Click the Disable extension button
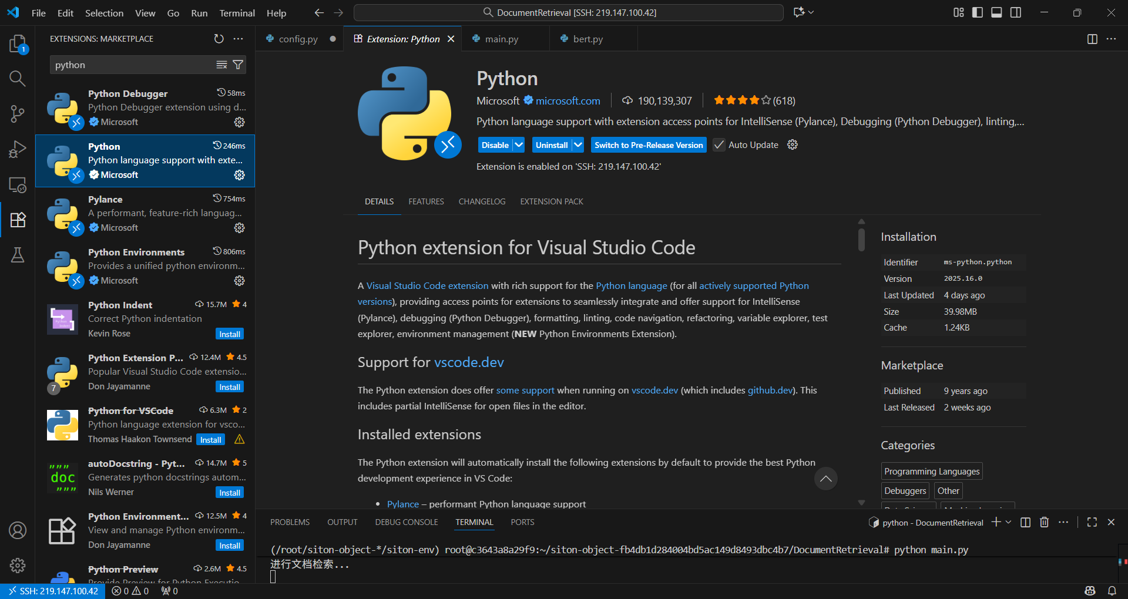Viewport: 1128px width, 599px height. [x=495, y=144]
